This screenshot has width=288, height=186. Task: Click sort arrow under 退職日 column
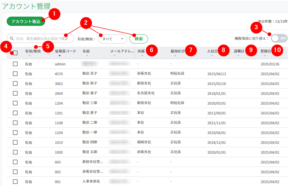[238, 56]
